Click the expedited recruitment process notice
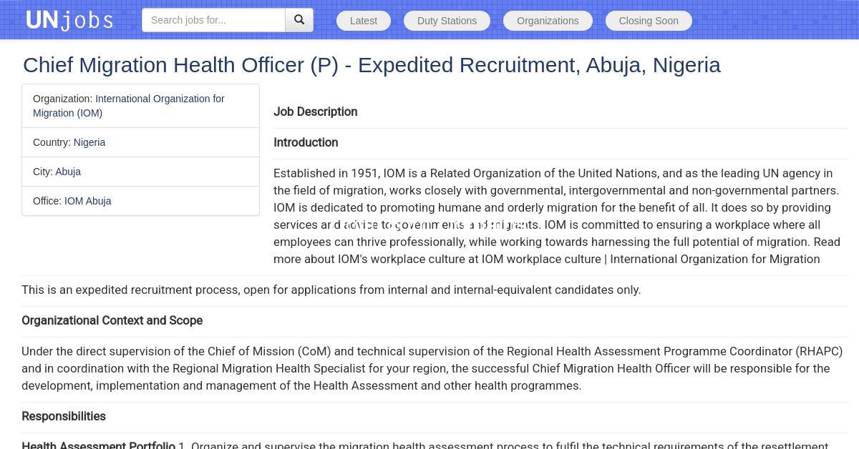This screenshot has width=859, height=449. click(331, 290)
